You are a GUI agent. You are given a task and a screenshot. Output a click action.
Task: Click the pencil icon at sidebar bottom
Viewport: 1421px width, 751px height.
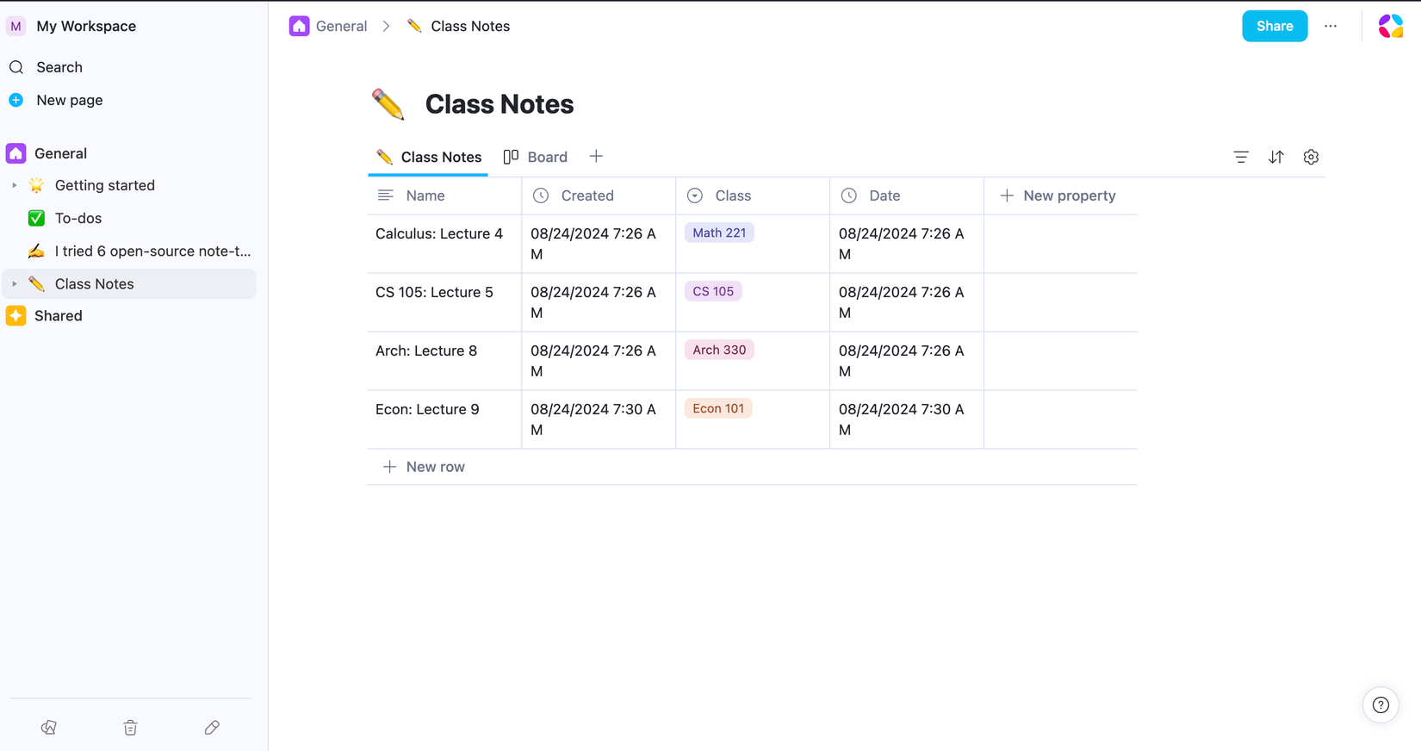pyautogui.click(x=212, y=728)
